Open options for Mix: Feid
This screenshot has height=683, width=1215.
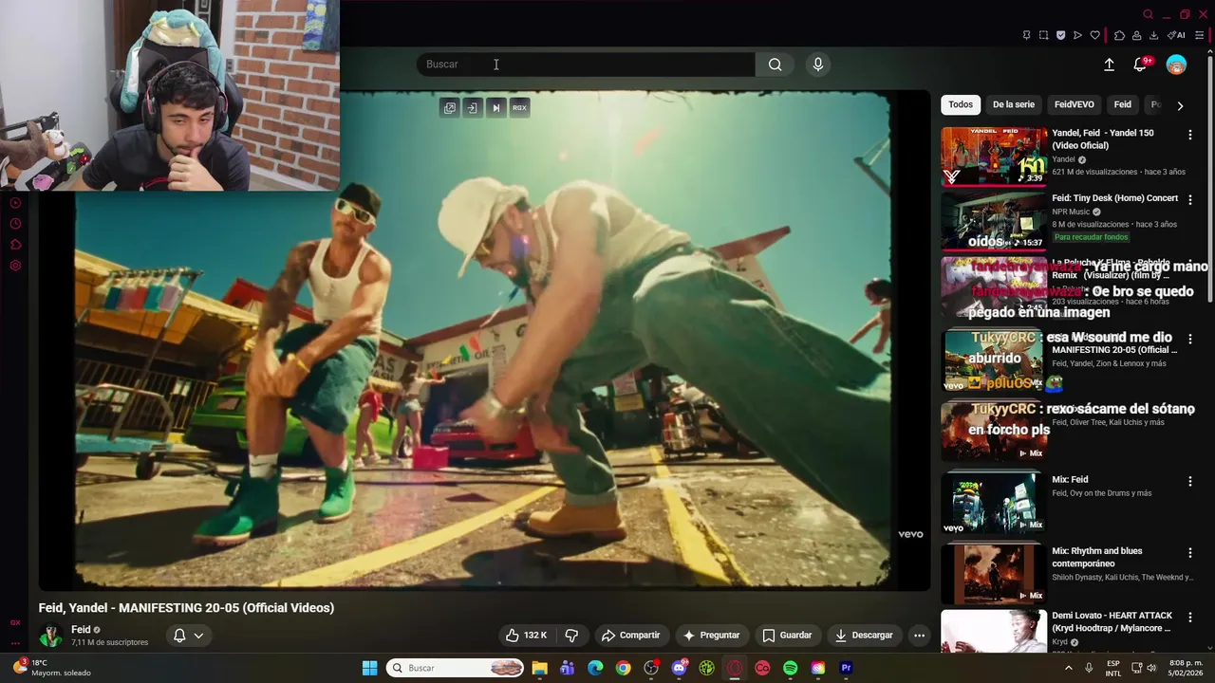pos(1189,481)
